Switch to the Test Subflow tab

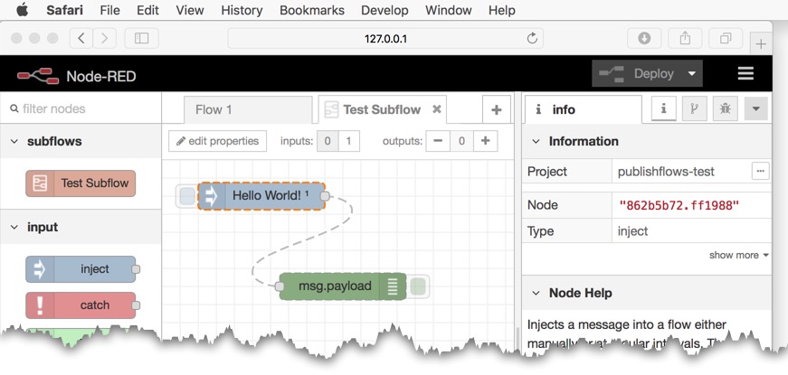pos(383,109)
